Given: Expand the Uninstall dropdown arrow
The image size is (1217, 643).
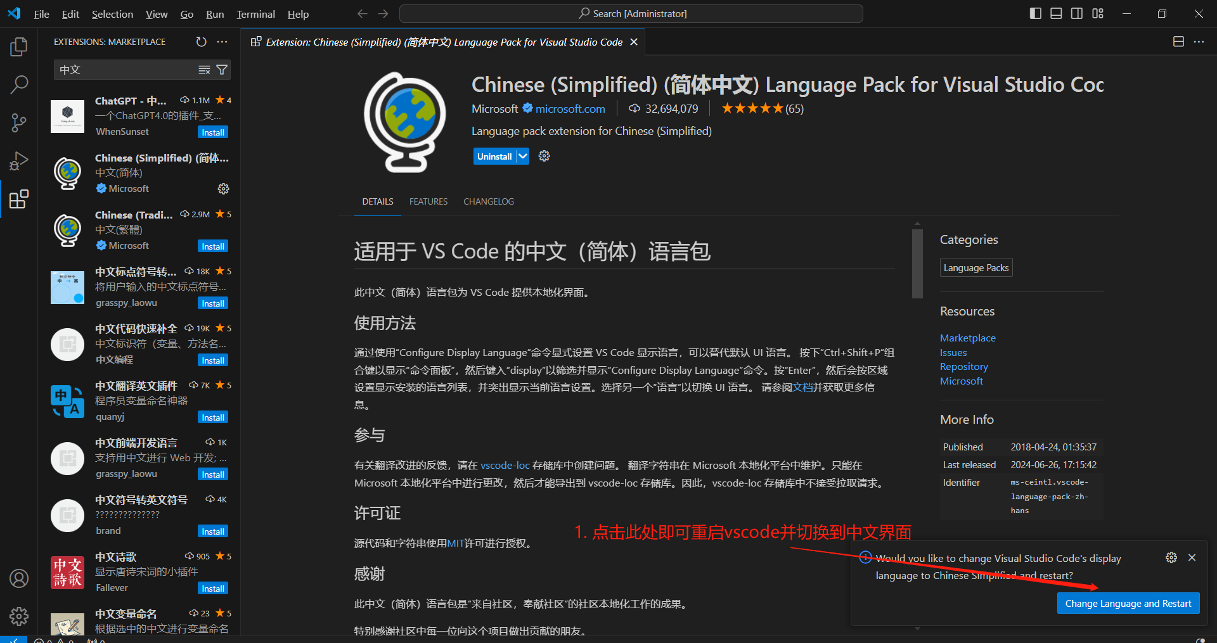Looking at the screenshot, I should point(522,156).
